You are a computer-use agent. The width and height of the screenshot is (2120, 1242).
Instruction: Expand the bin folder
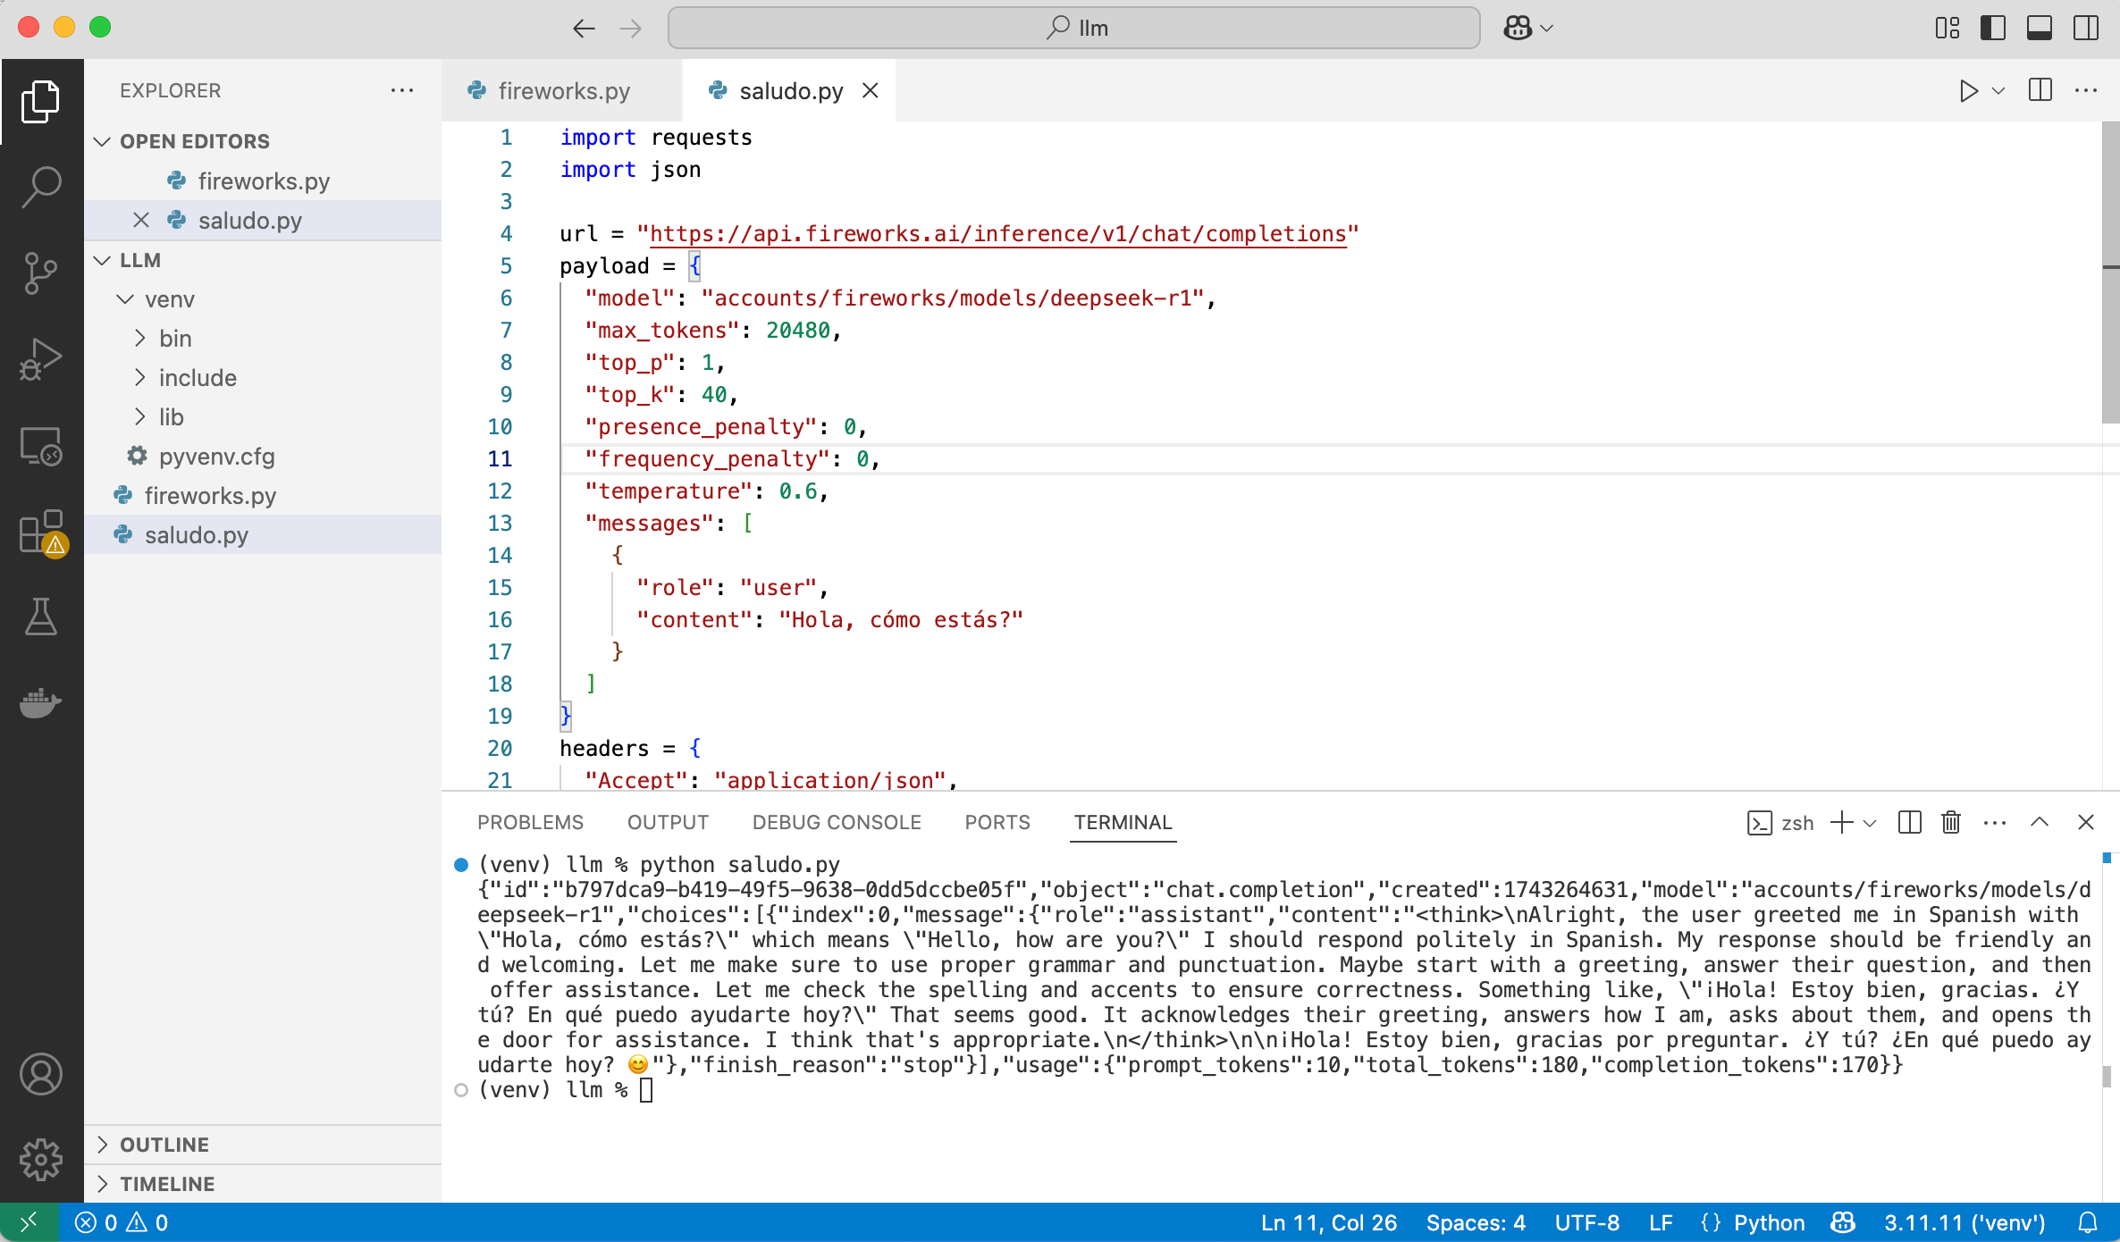(x=140, y=339)
